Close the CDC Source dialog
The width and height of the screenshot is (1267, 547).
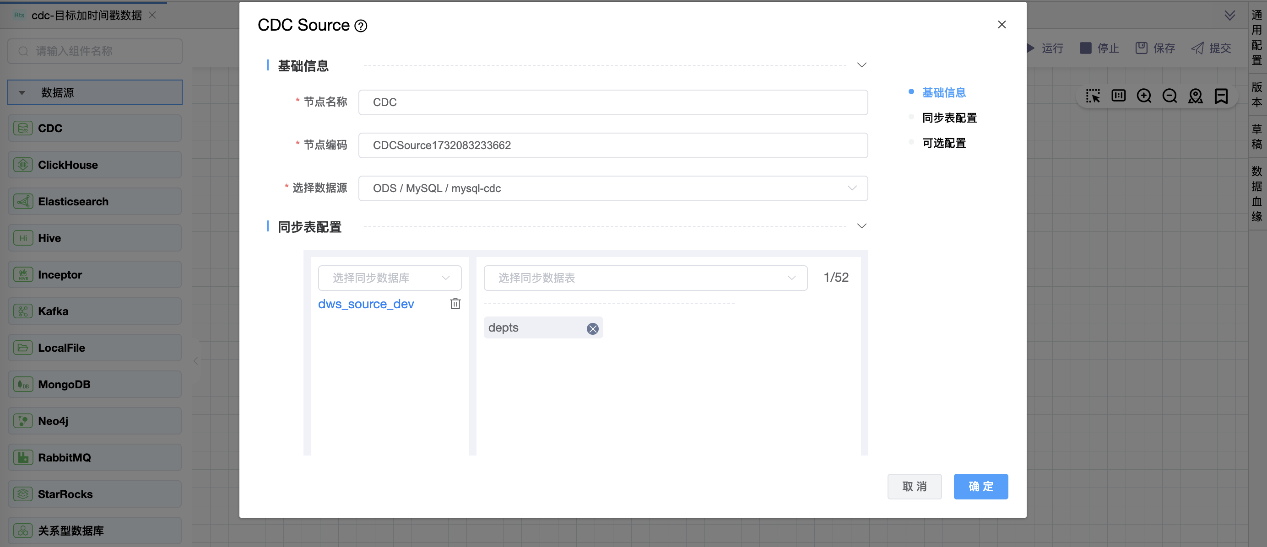coord(1002,25)
